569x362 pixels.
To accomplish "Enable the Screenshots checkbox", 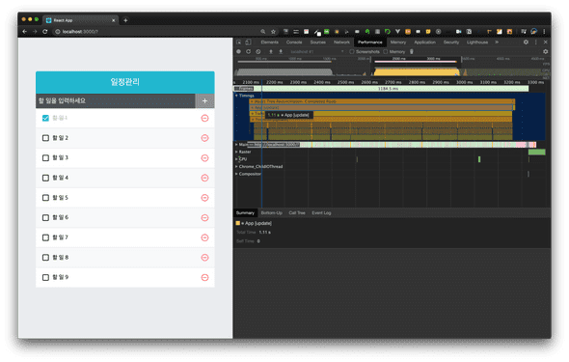I will coord(352,51).
